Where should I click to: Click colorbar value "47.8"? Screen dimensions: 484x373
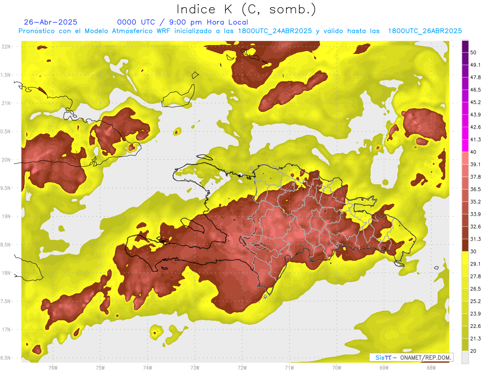click(x=476, y=77)
